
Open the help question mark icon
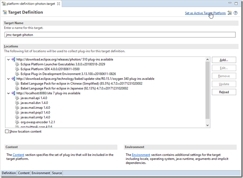(235, 13)
